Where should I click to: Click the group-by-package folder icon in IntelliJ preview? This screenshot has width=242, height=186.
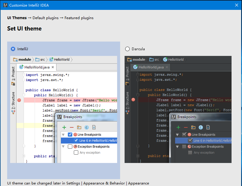79,127
